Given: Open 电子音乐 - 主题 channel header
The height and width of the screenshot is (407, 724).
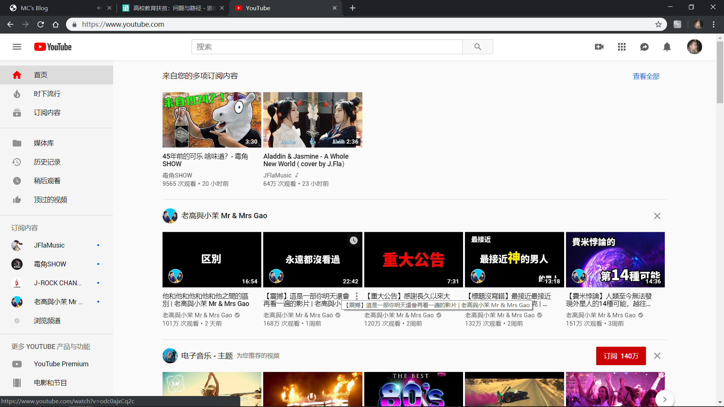Looking at the screenshot, I should click(207, 356).
